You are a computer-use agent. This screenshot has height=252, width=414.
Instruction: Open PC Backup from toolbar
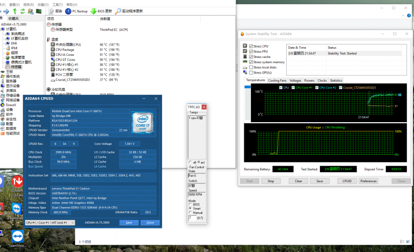pos(77,11)
